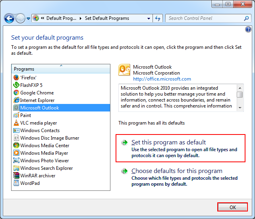Viewport: 255px width, 219px height.
Task: Select Windows Contacts entry
Action: (61, 130)
